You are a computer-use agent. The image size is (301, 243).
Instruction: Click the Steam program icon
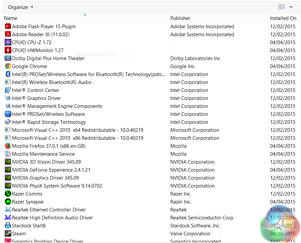pyautogui.click(x=8, y=234)
